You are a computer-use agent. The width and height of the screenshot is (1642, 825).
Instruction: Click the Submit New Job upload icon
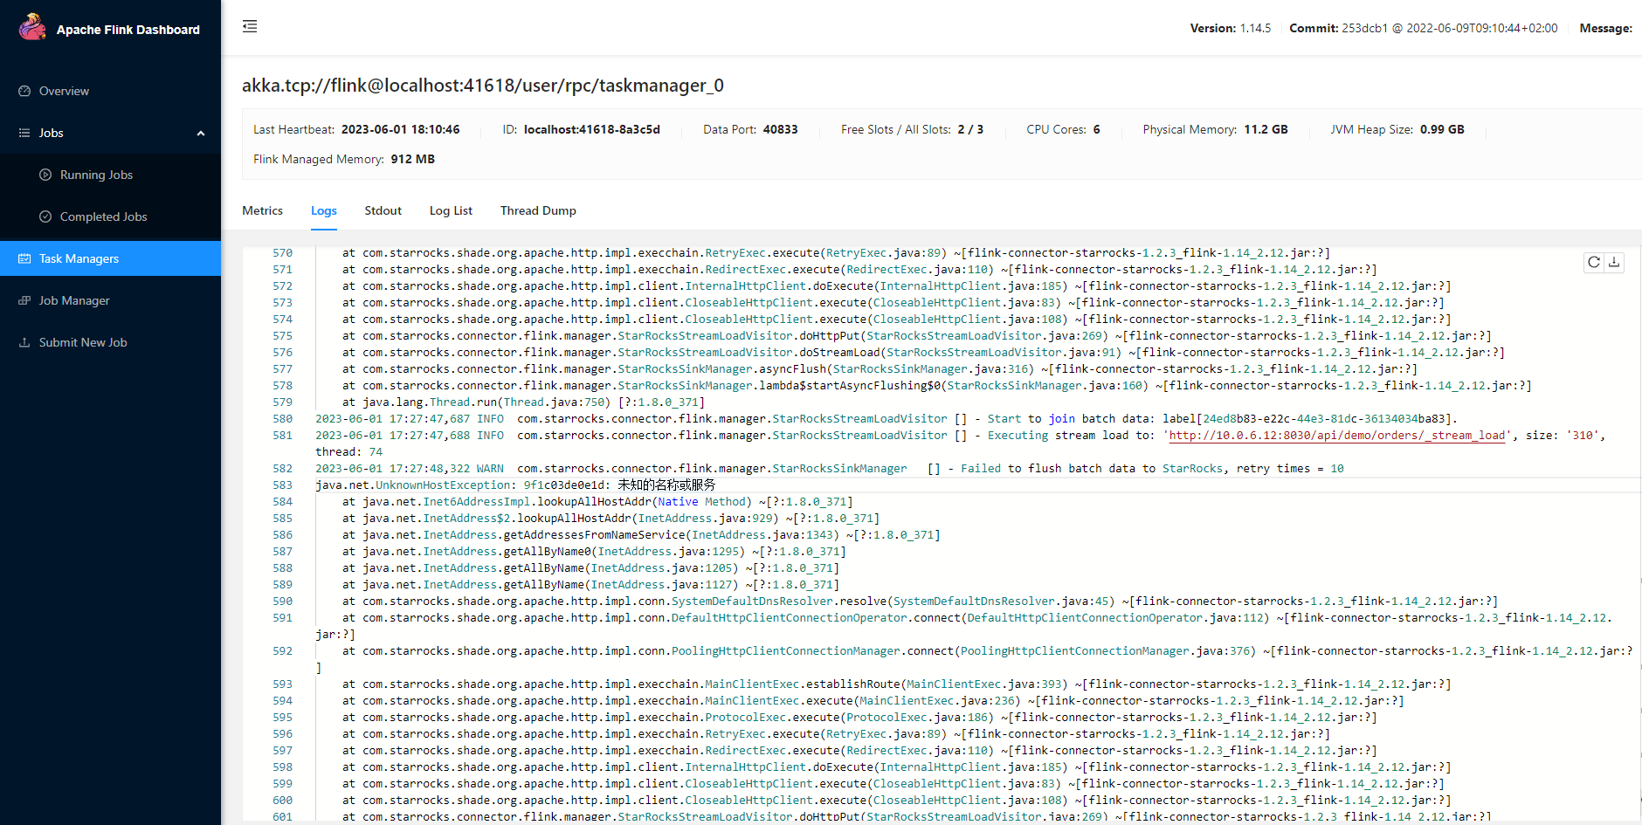24,342
